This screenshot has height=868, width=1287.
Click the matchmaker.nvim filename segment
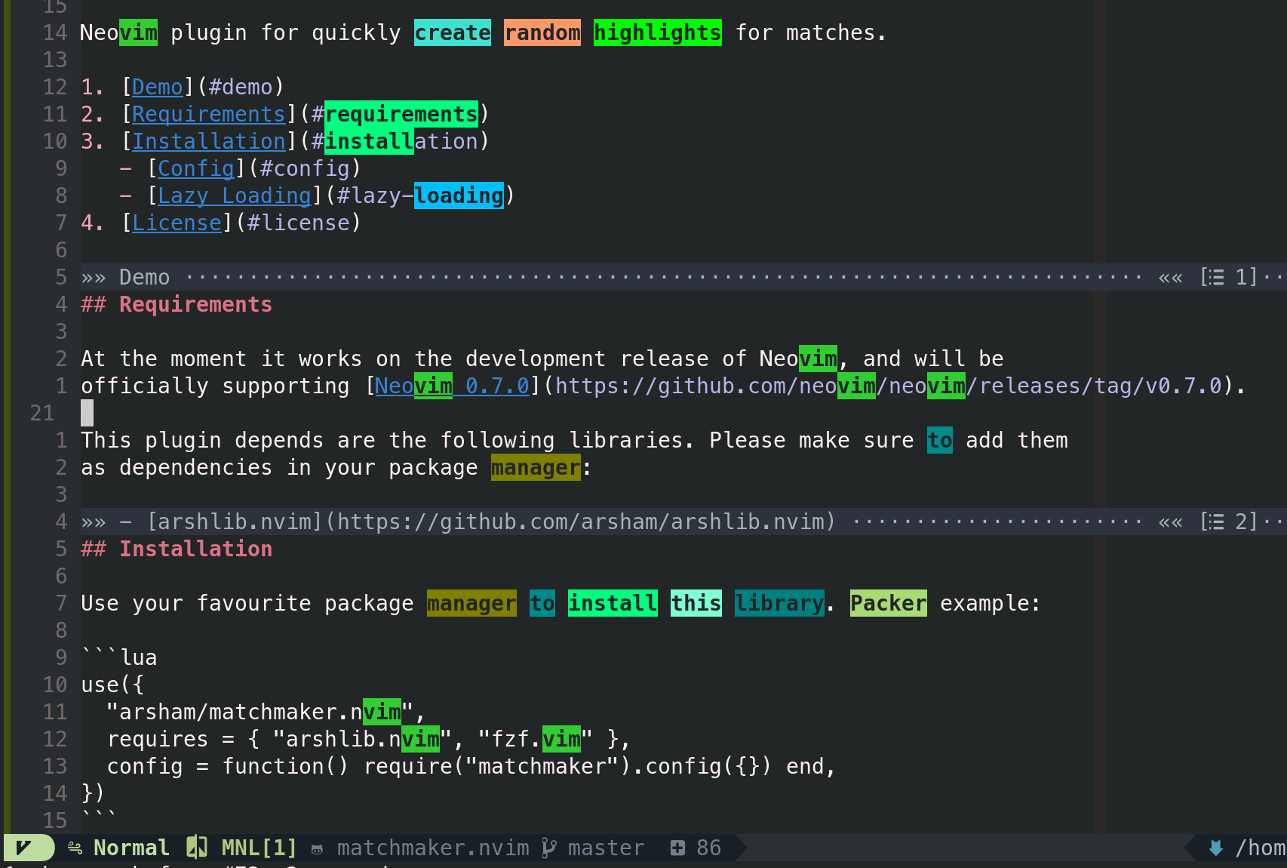point(432,847)
